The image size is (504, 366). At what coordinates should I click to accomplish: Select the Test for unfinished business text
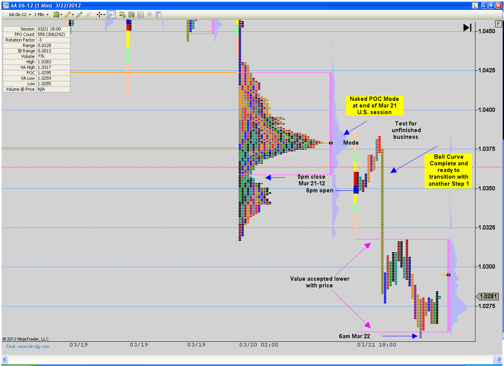pos(406,130)
